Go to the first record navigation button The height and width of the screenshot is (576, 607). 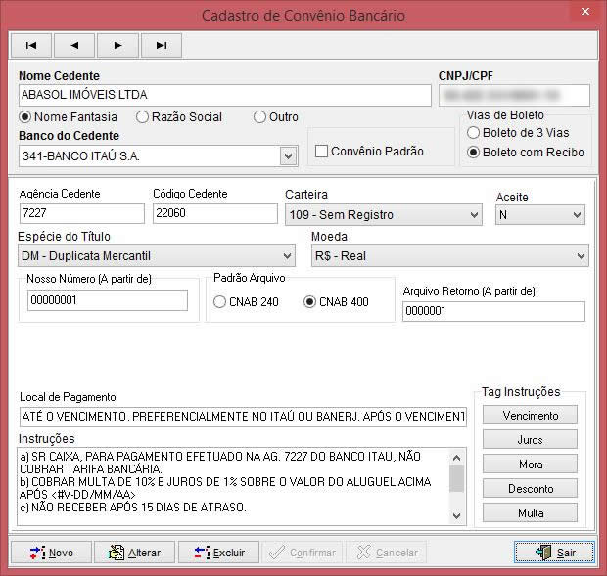31,45
